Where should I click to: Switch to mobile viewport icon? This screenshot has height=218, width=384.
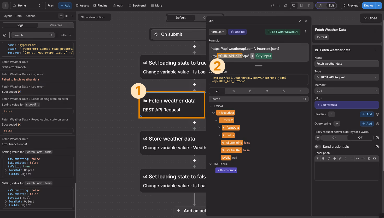(x=309, y=5)
